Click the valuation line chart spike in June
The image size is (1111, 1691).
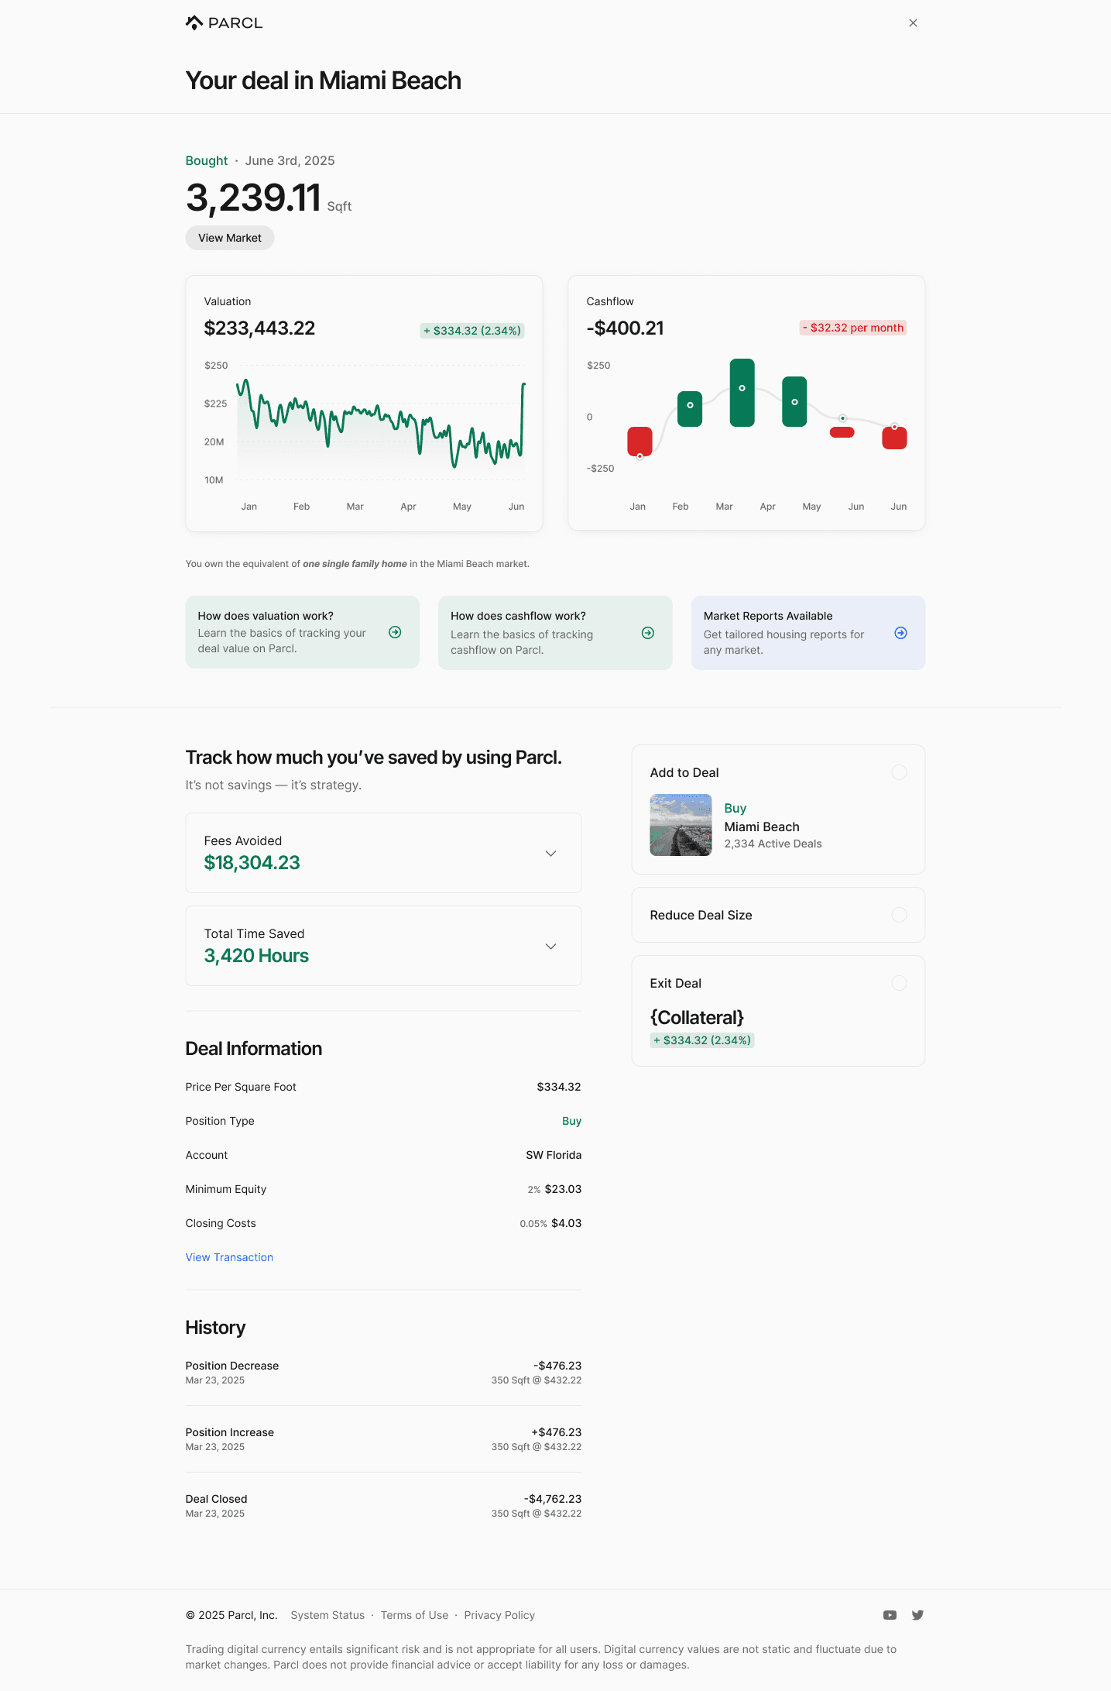523,418
